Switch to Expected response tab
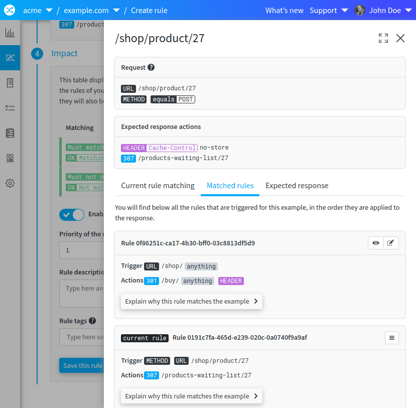Screen dimensions: 416x408 tap(297, 185)
